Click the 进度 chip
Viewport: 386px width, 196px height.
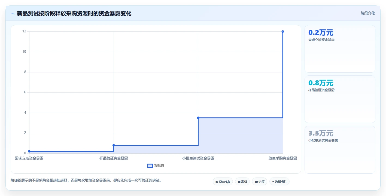tap(260, 182)
